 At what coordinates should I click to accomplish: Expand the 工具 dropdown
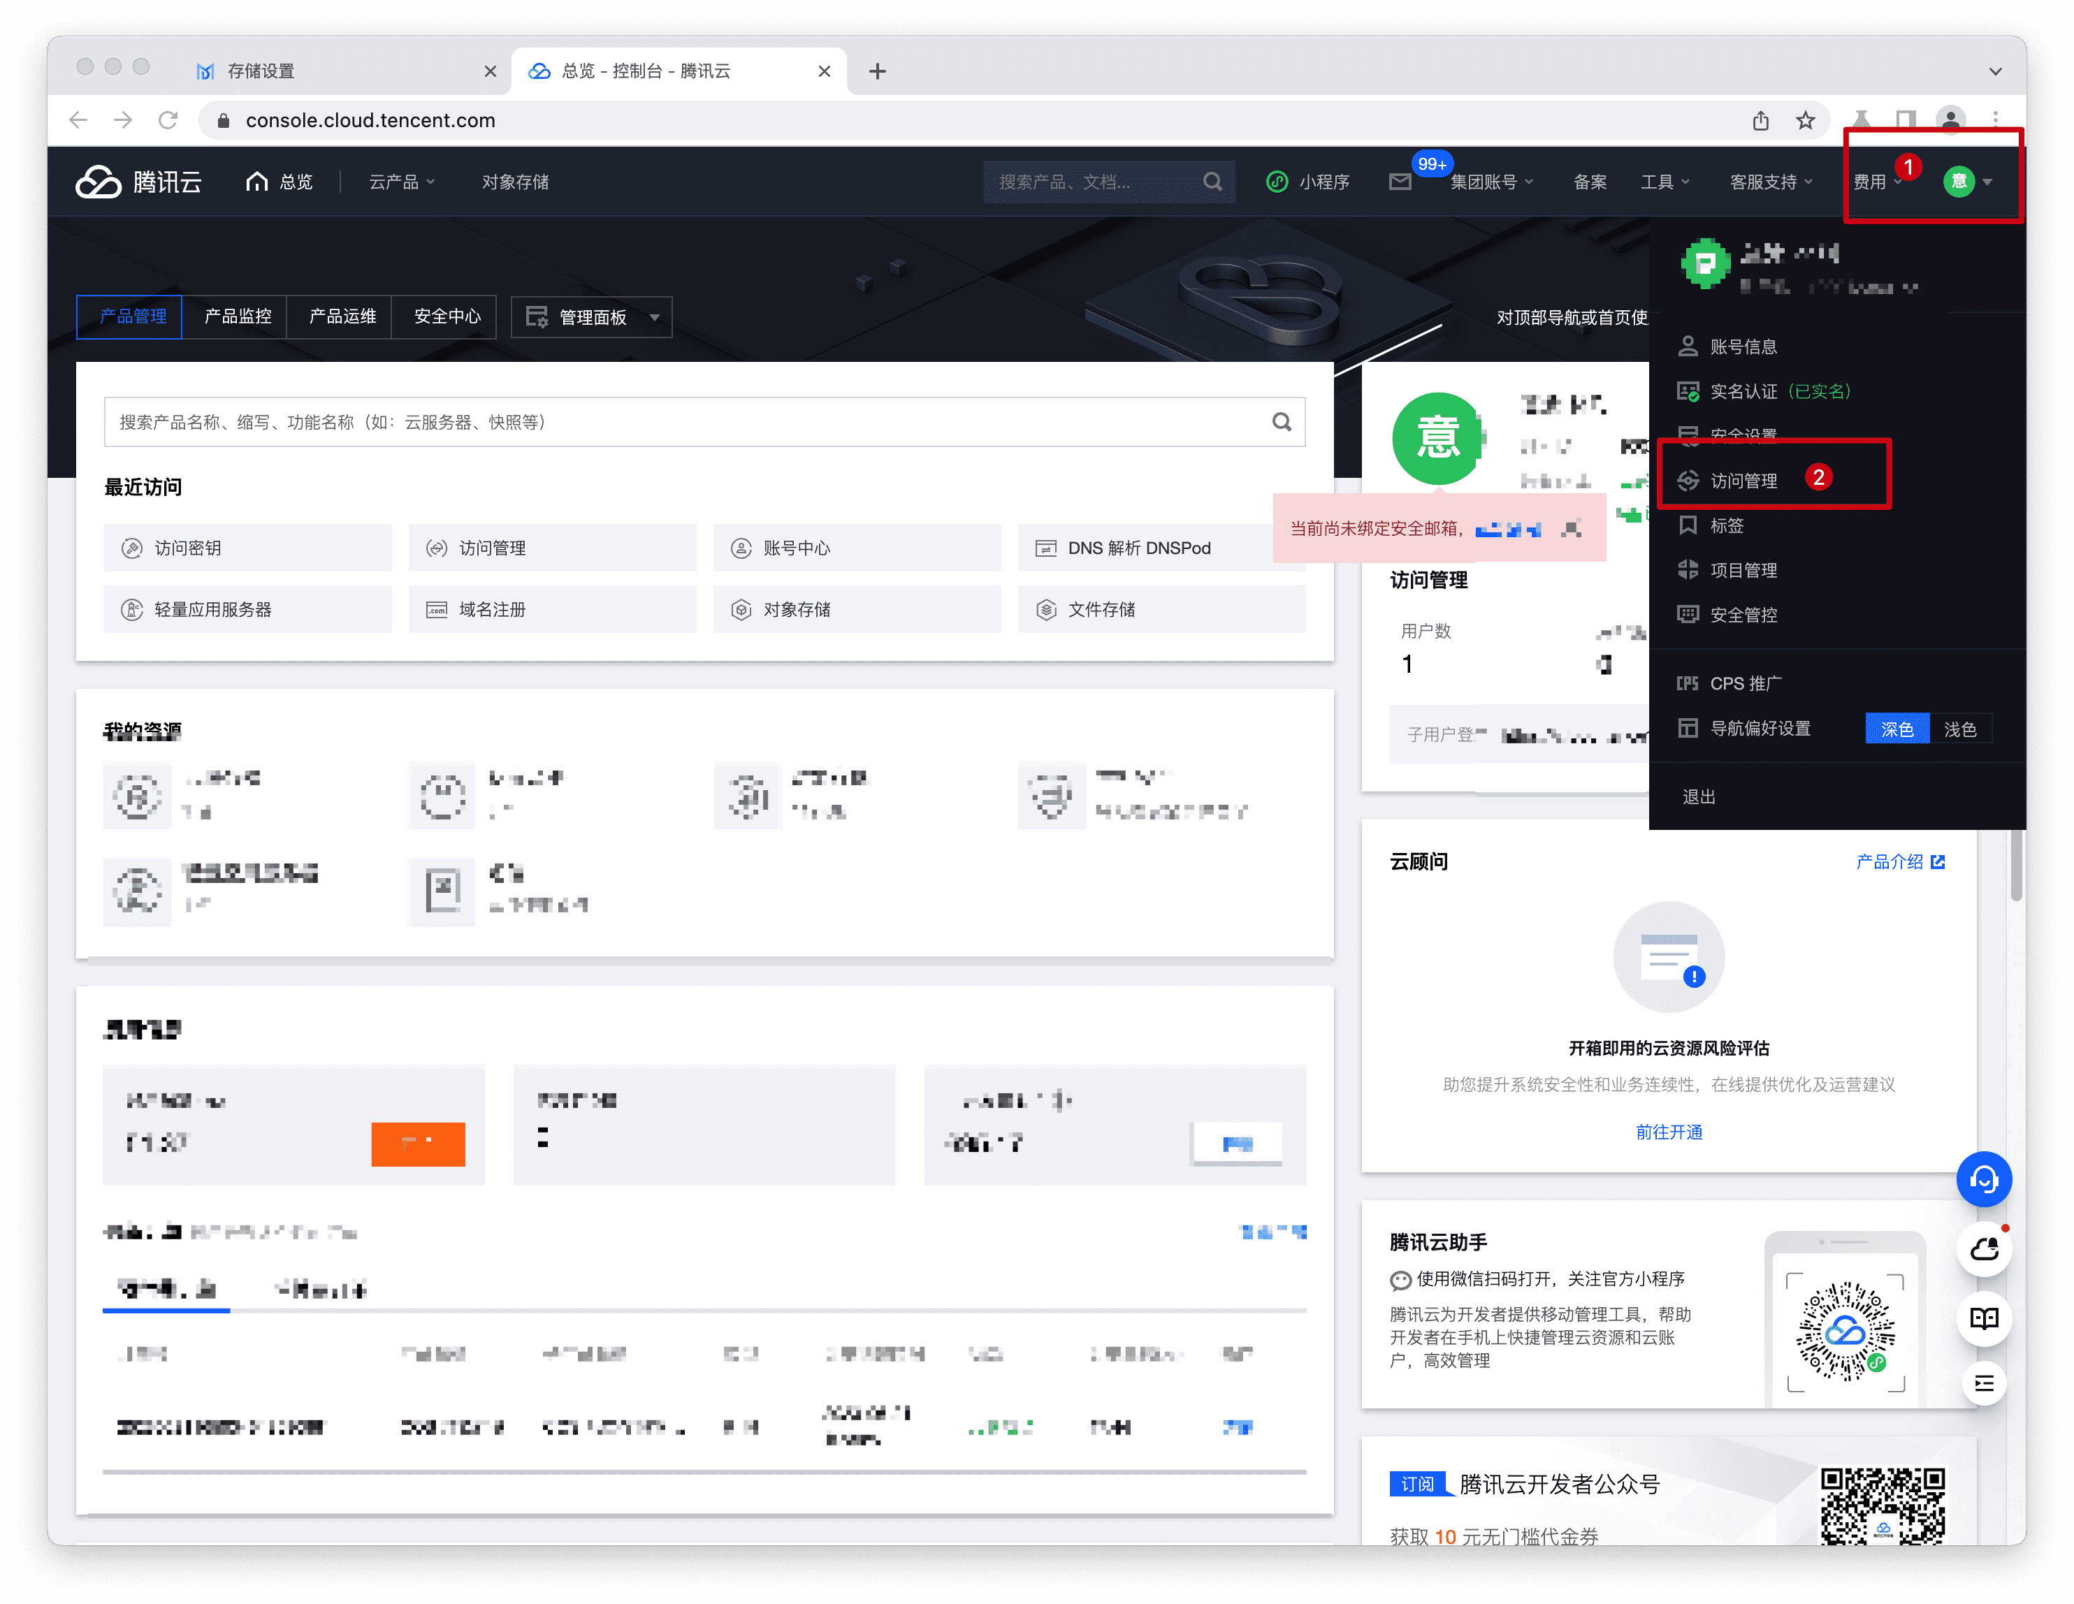point(1665,181)
